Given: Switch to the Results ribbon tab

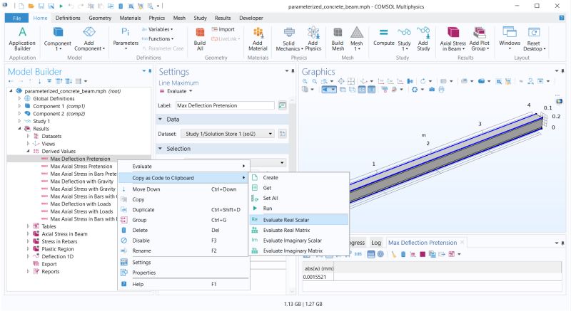Looking at the screenshot, I should click(x=223, y=18).
